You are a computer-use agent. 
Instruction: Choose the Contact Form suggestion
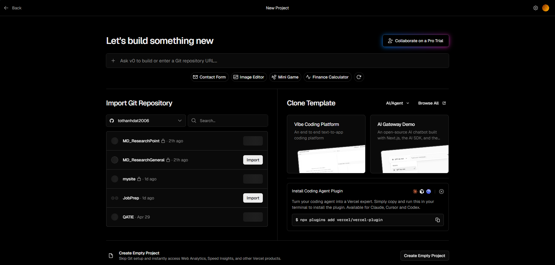[x=209, y=77]
